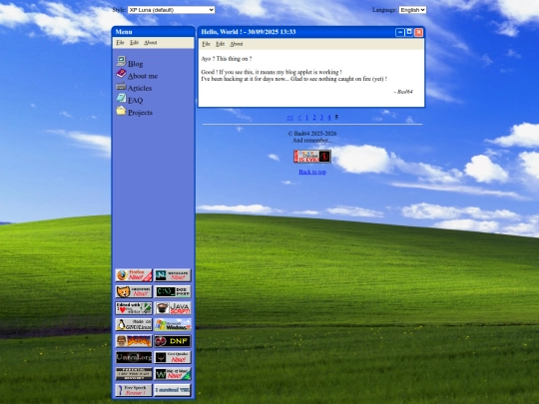Click the Get Quake Now badge
The image size is (539, 404).
(x=173, y=358)
